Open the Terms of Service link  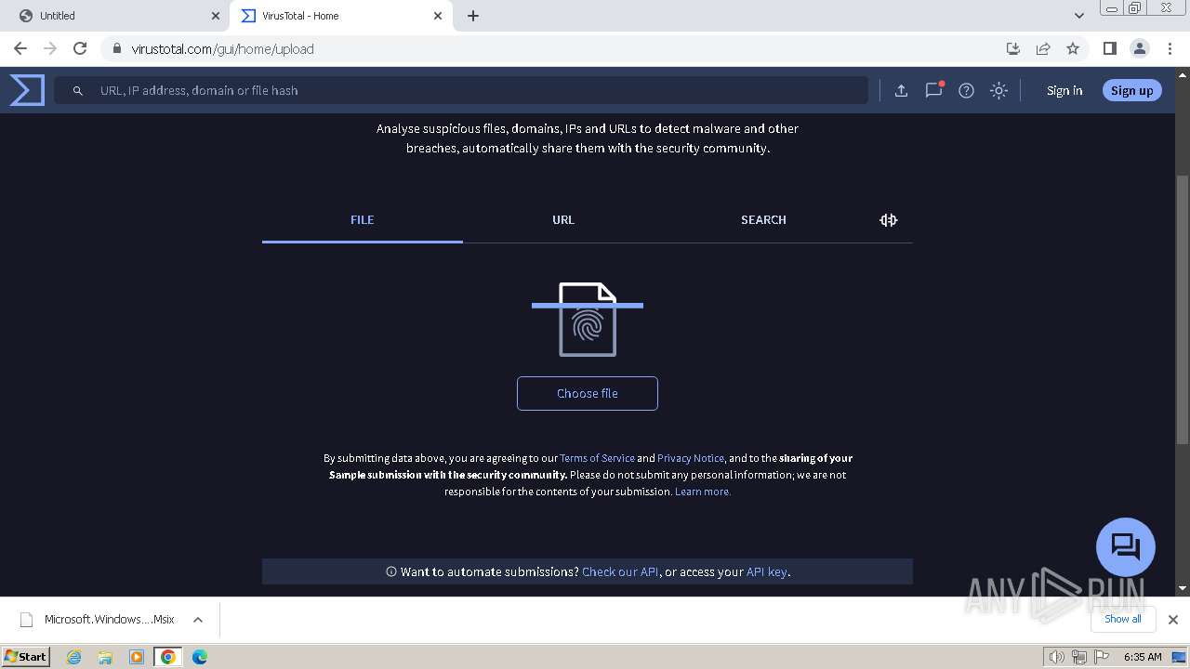point(597,458)
